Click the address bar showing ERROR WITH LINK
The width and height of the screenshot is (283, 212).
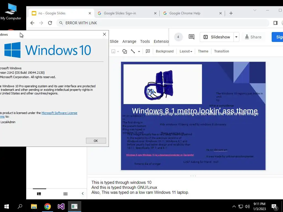pos(163,23)
